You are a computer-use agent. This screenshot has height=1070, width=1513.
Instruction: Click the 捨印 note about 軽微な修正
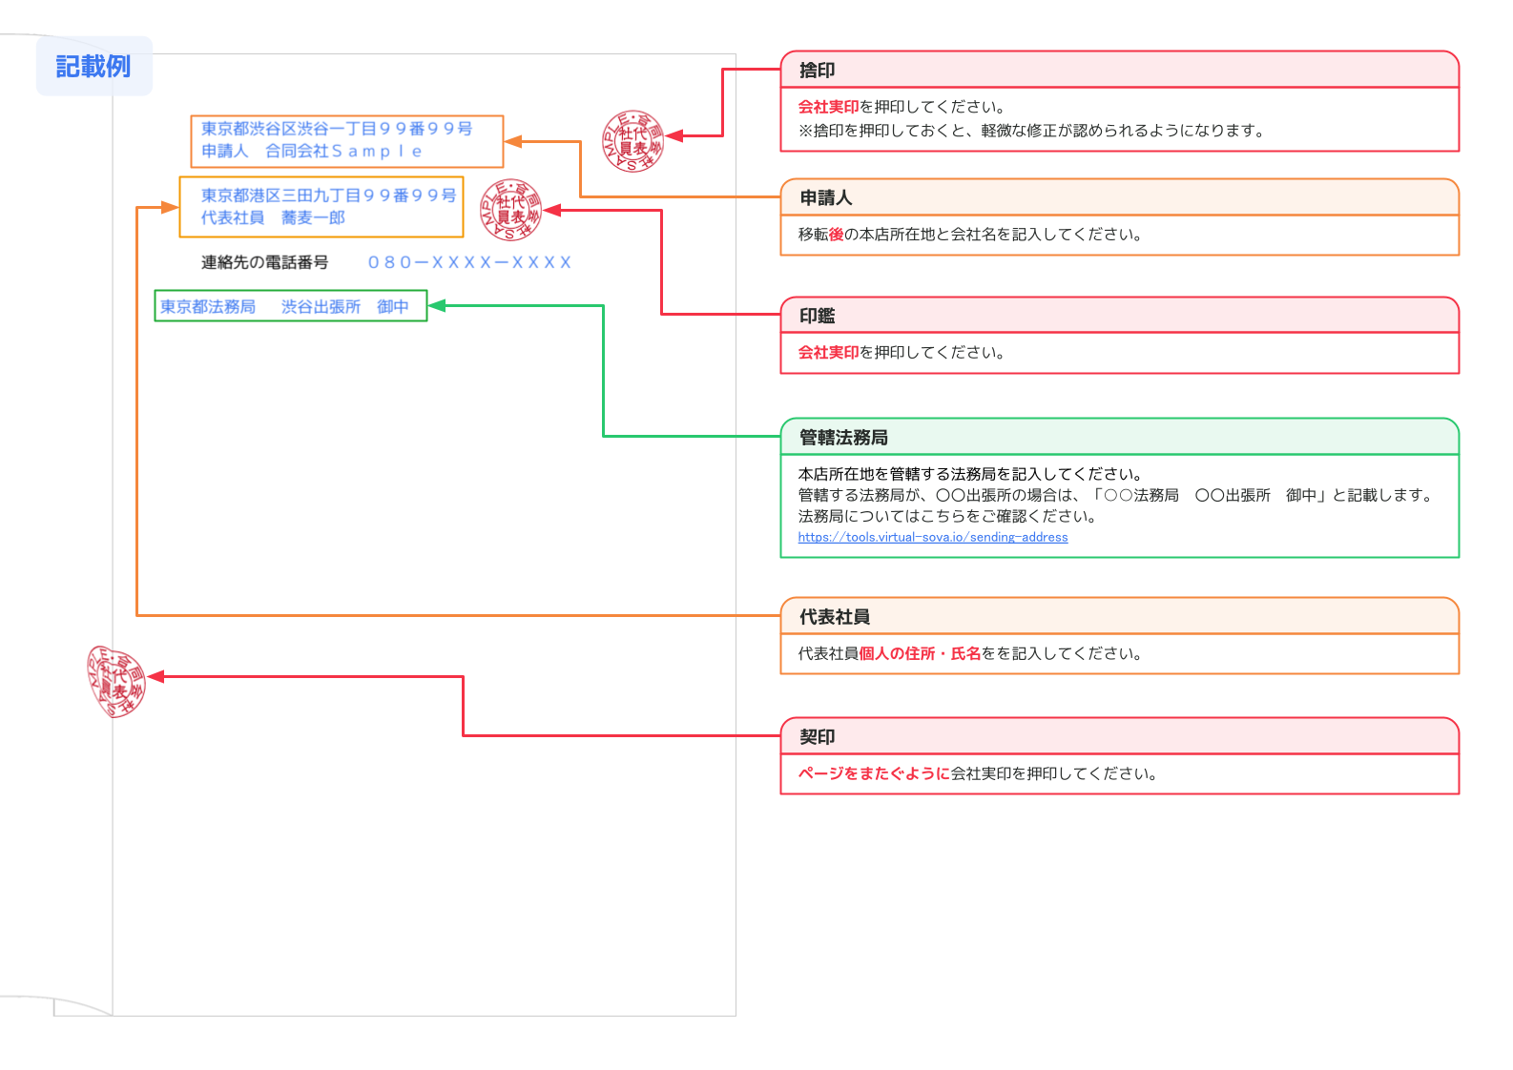click(x=1032, y=131)
